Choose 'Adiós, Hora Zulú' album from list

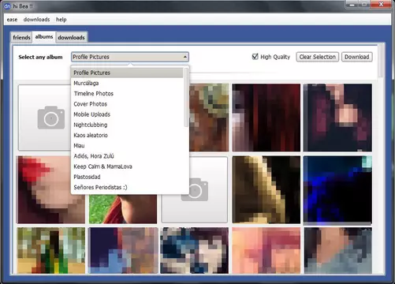click(127, 156)
